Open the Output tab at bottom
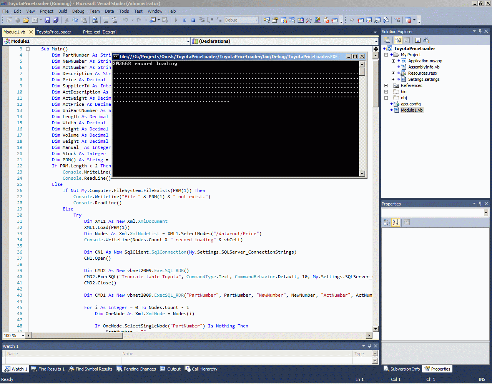Viewport: 492px width, 384px height. (171, 369)
